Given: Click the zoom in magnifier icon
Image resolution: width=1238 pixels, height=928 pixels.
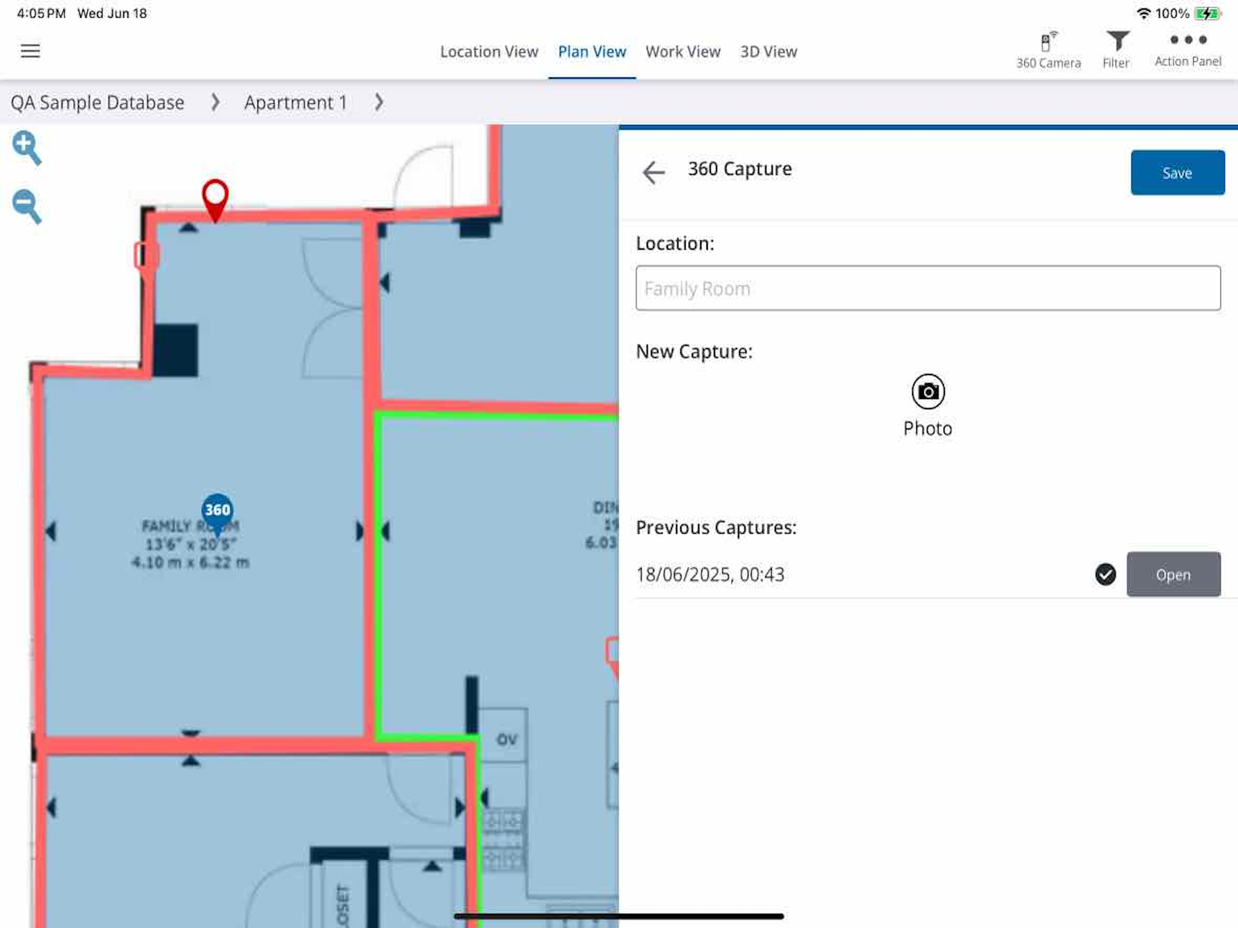Looking at the screenshot, I should click(x=26, y=148).
